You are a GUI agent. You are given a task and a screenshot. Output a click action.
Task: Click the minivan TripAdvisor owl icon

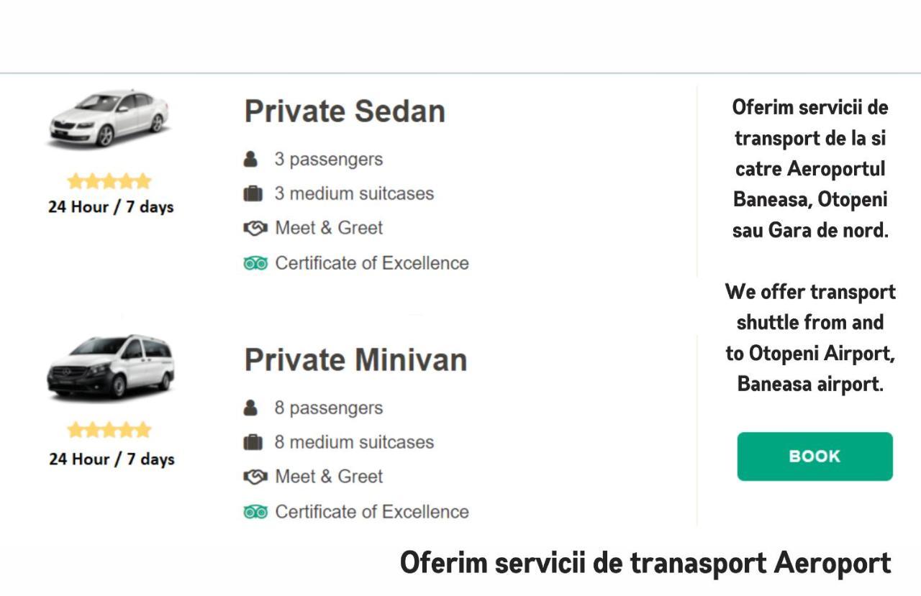point(255,512)
